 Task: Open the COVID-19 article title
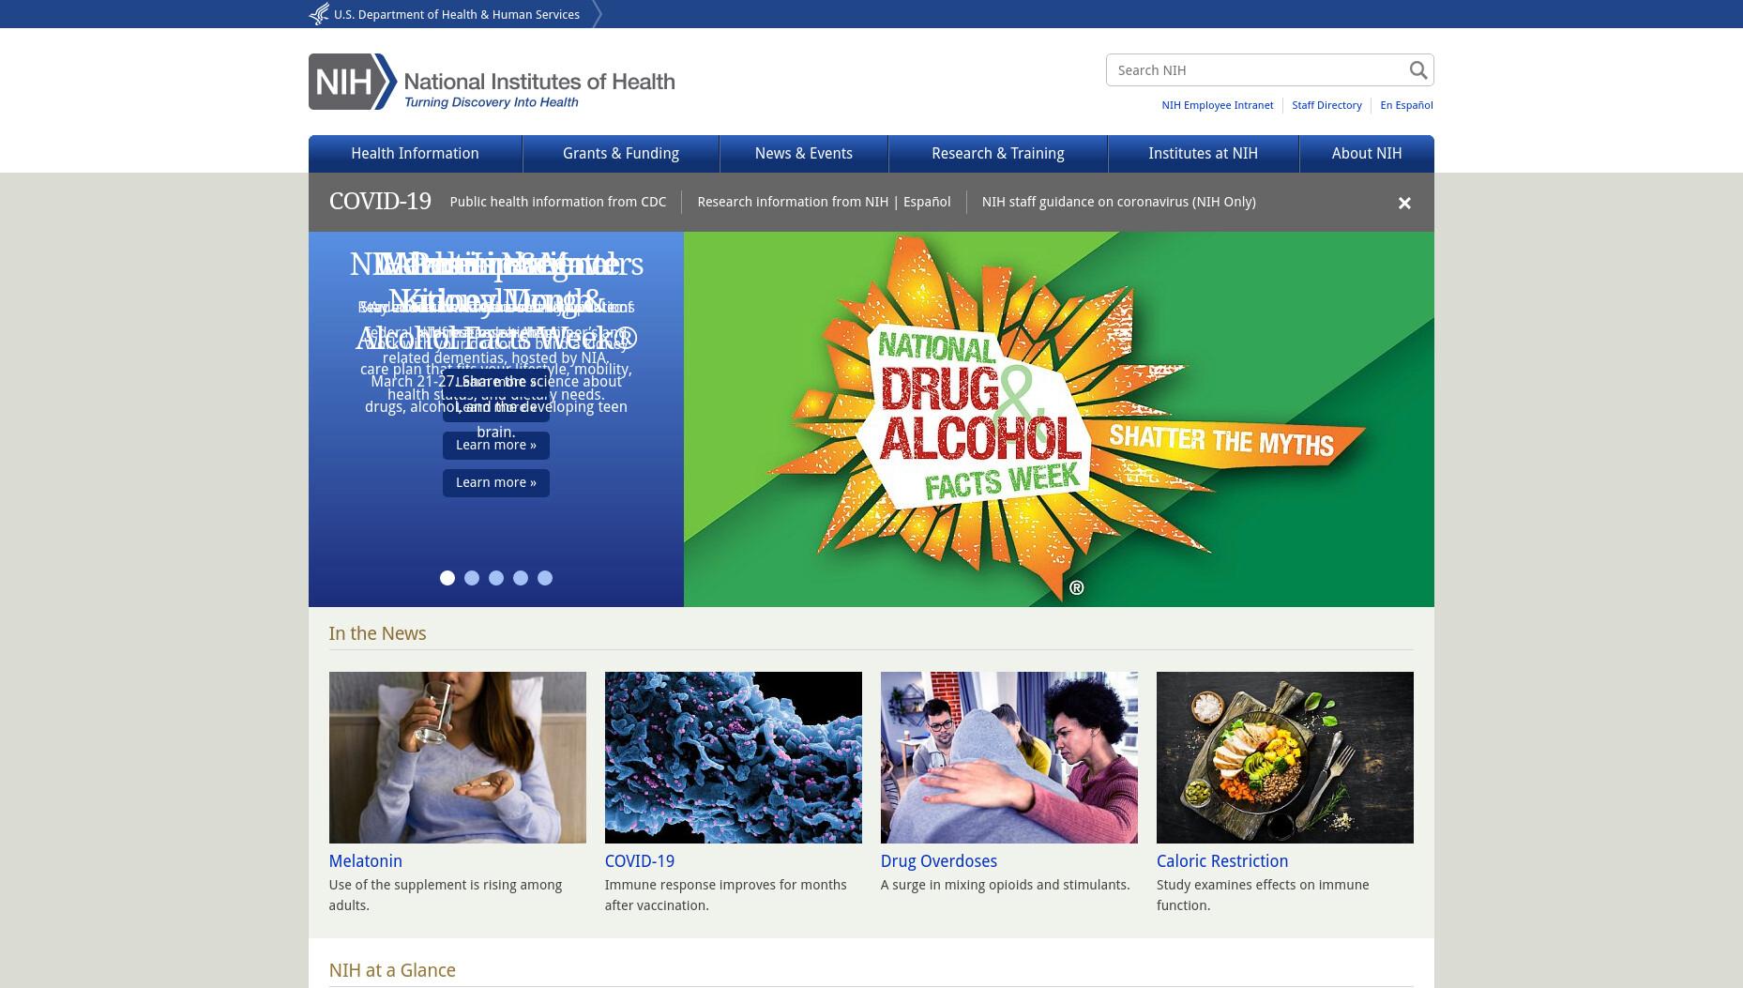tap(640, 861)
